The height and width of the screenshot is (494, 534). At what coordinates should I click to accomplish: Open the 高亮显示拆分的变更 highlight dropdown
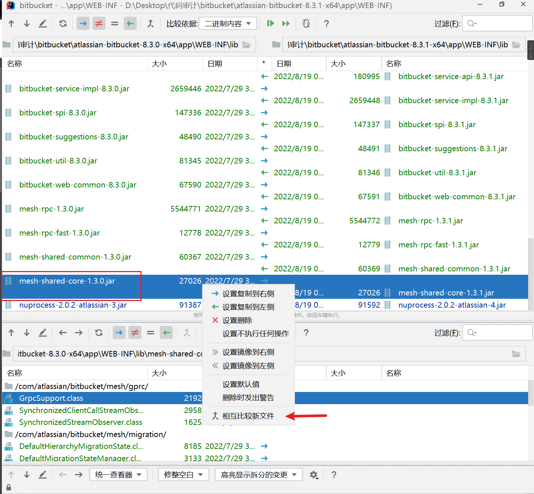(259, 475)
